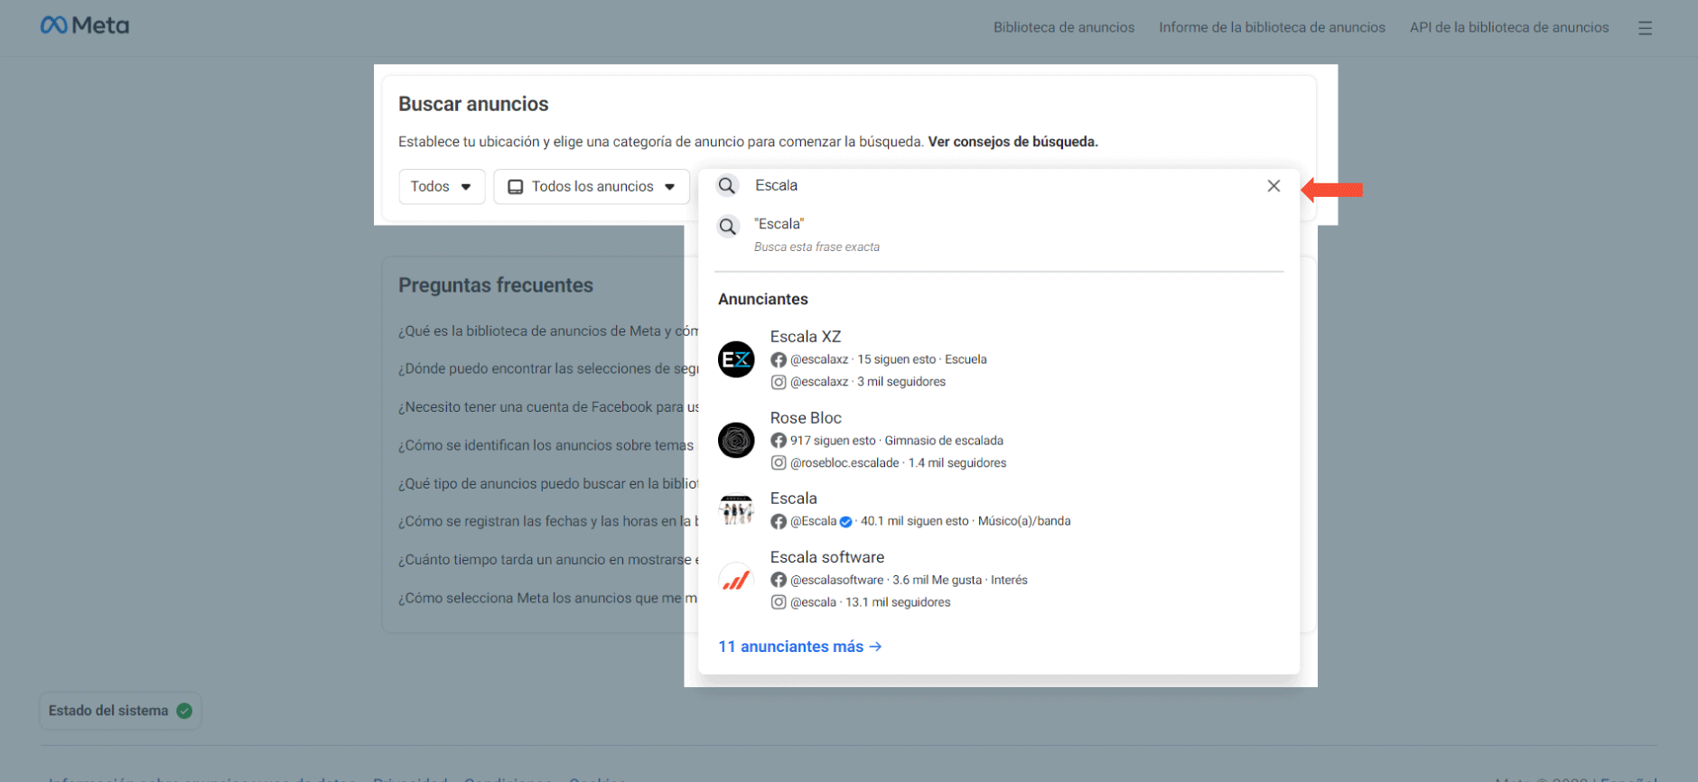Open Biblioteca de anuncios in the top navigation
The image size is (1698, 782).
point(1064,27)
